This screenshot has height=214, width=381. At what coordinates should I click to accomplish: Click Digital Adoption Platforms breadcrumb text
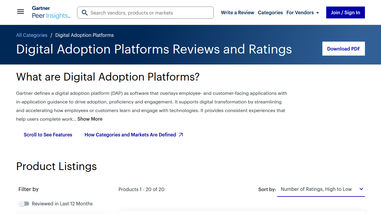point(85,35)
